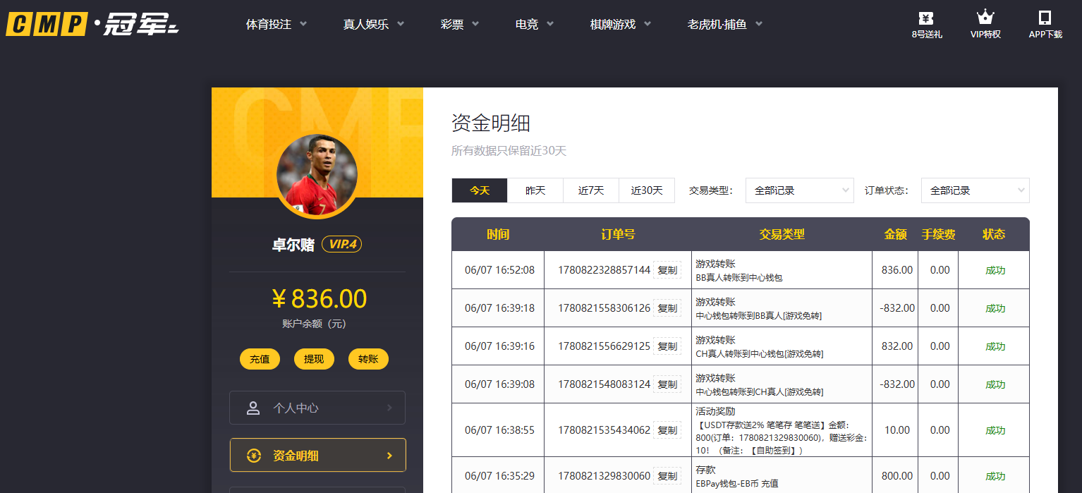Select the 今天 date filter tab
Image resolution: width=1082 pixels, height=493 pixels.
coord(480,190)
